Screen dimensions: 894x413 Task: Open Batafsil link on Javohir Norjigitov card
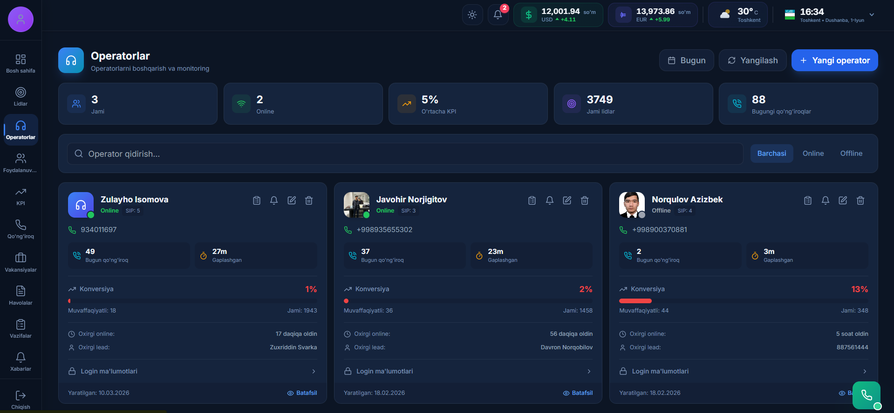coord(578,393)
